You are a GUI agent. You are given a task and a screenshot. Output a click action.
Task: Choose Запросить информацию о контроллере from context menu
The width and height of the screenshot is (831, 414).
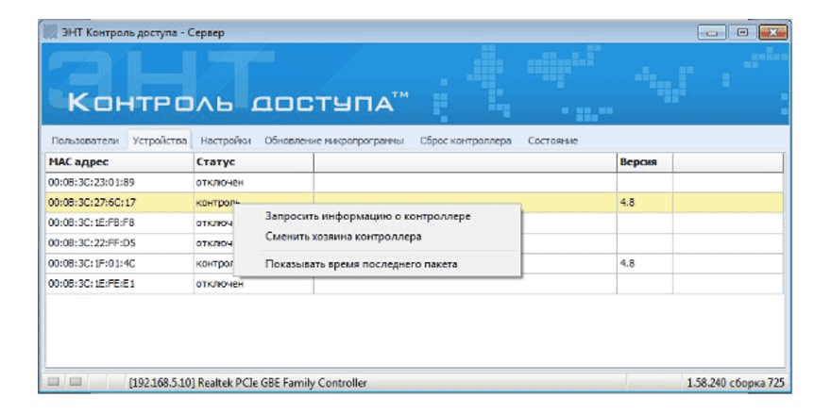367,216
